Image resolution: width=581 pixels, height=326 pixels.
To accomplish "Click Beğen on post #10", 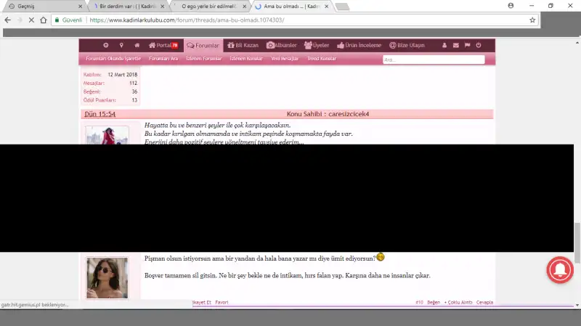I will click(434, 302).
